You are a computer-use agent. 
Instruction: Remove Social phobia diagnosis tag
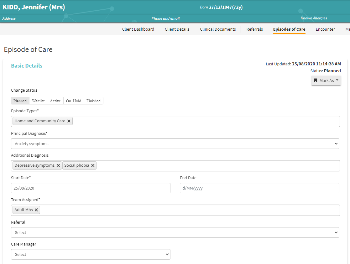click(x=93, y=165)
